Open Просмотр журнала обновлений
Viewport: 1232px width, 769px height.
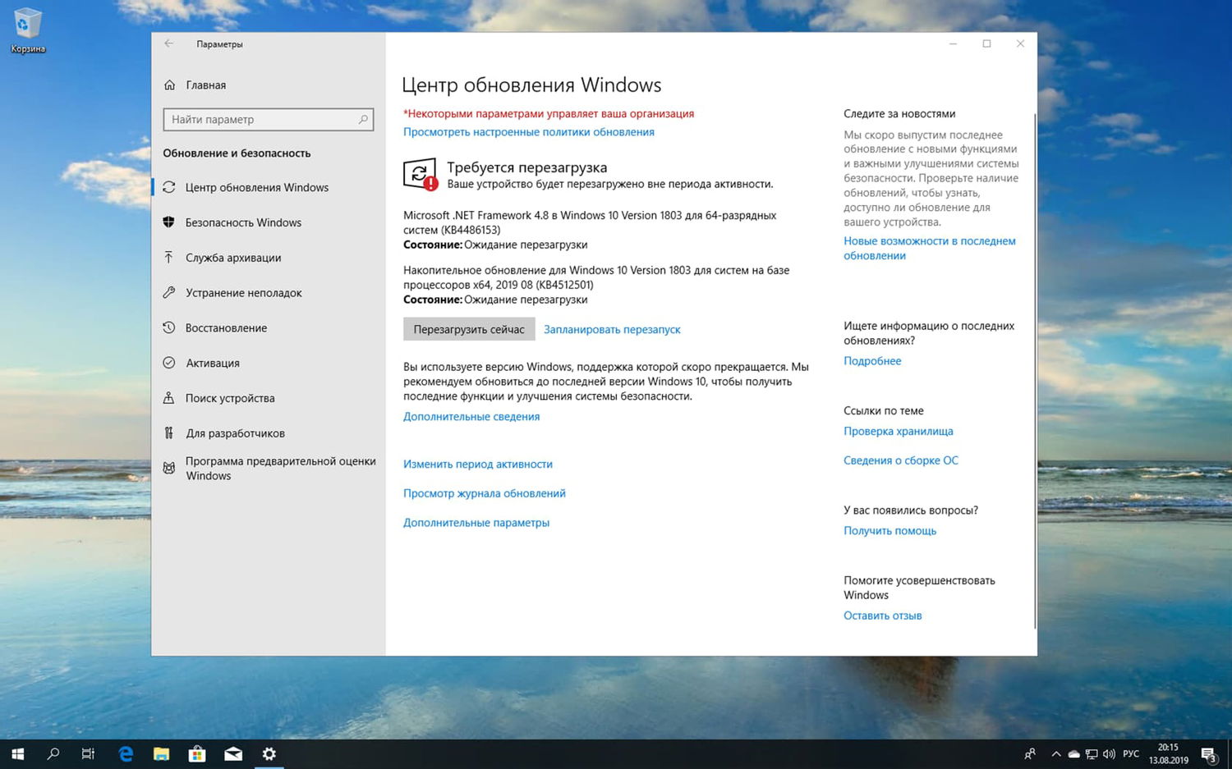point(484,492)
